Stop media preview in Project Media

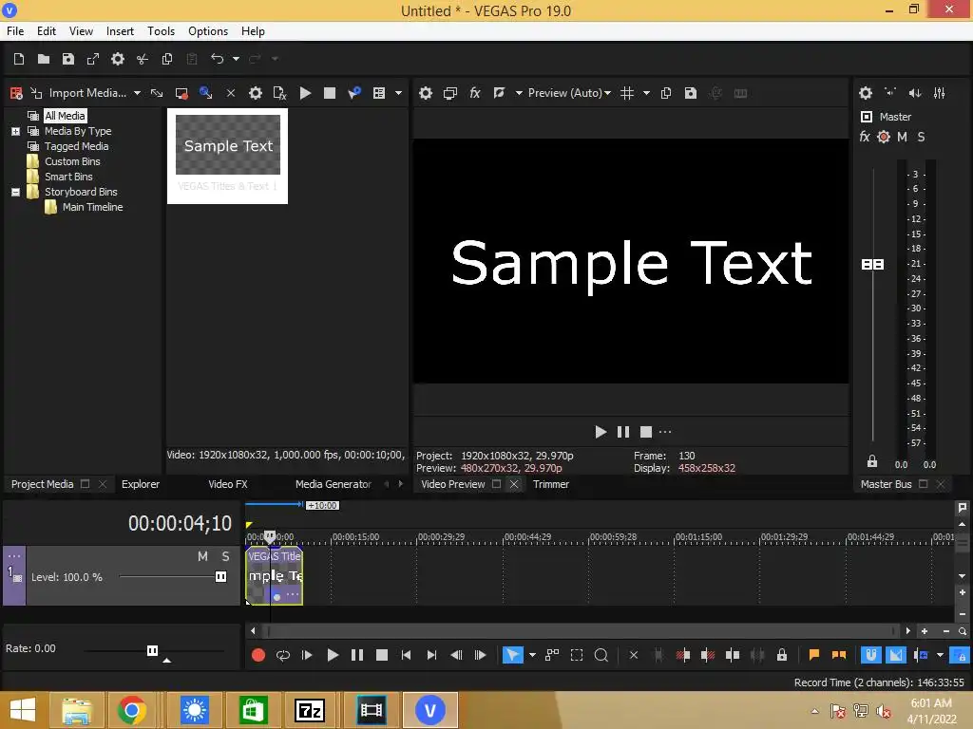coord(330,93)
